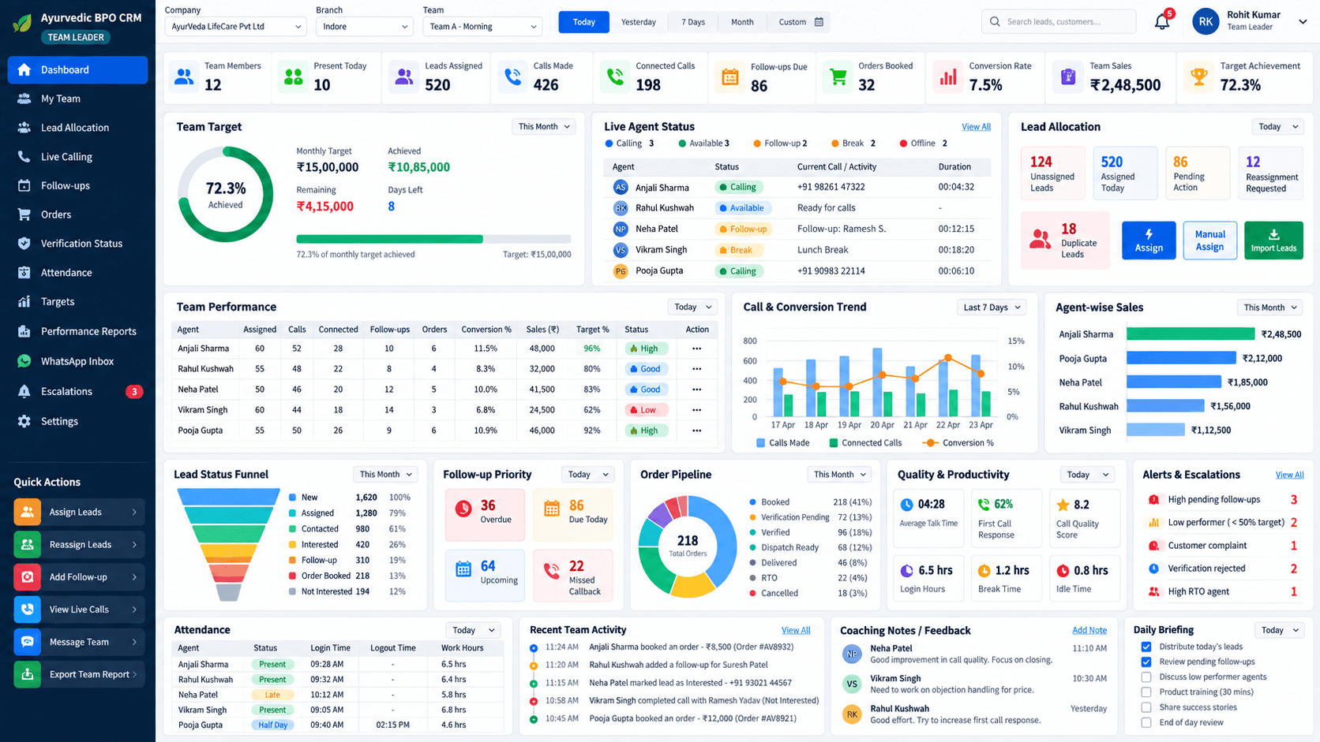
Task: Click the blue Assign button
Action: click(x=1149, y=240)
